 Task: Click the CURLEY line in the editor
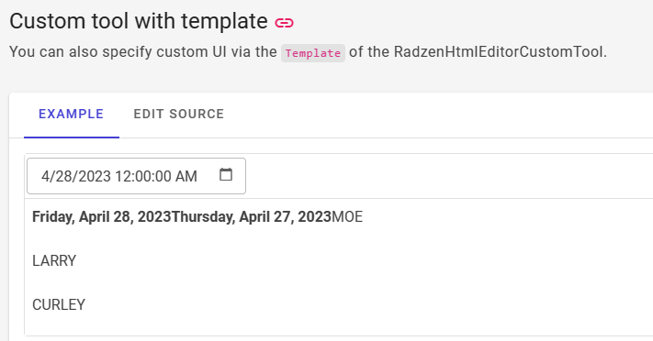coord(59,305)
